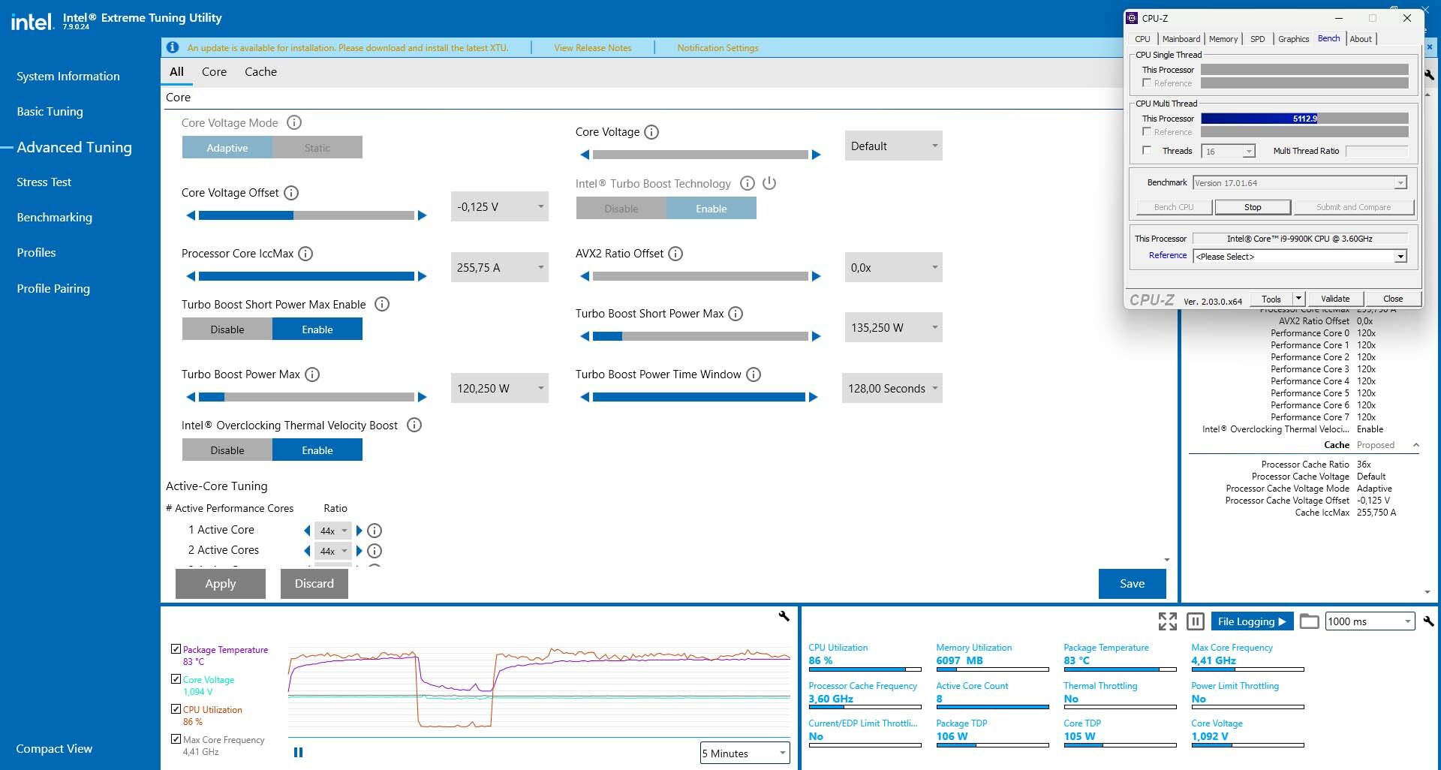Image resolution: width=1441 pixels, height=770 pixels.
Task: Show info for Core Voltage Mode
Action: pyautogui.click(x=294, y=122)
